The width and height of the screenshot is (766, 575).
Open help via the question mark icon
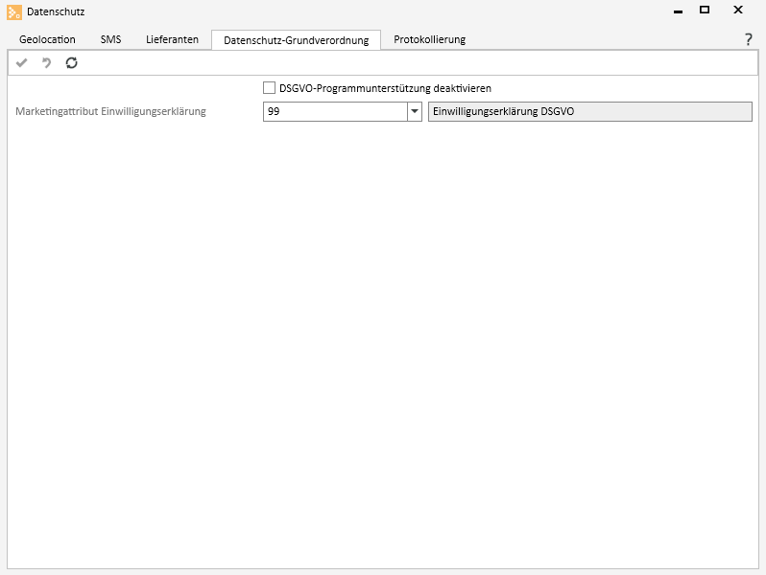pyautogui.click(x=748, y=39)
